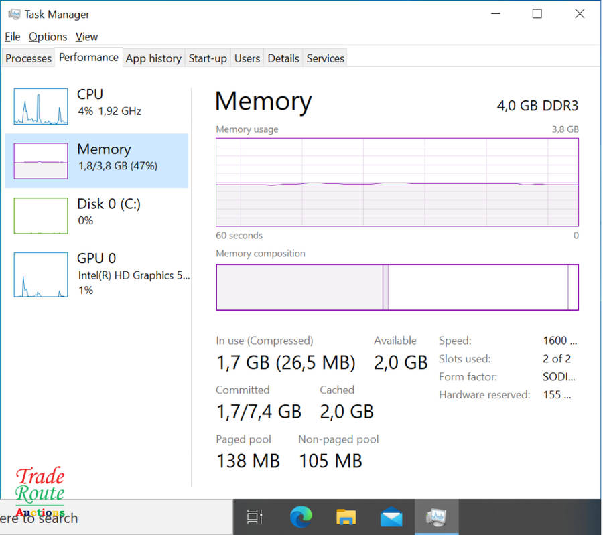Image resolution: width=603 pixels, height=535 pixels.
Task: Switch to the Details tab
Action: click(283, 58)
